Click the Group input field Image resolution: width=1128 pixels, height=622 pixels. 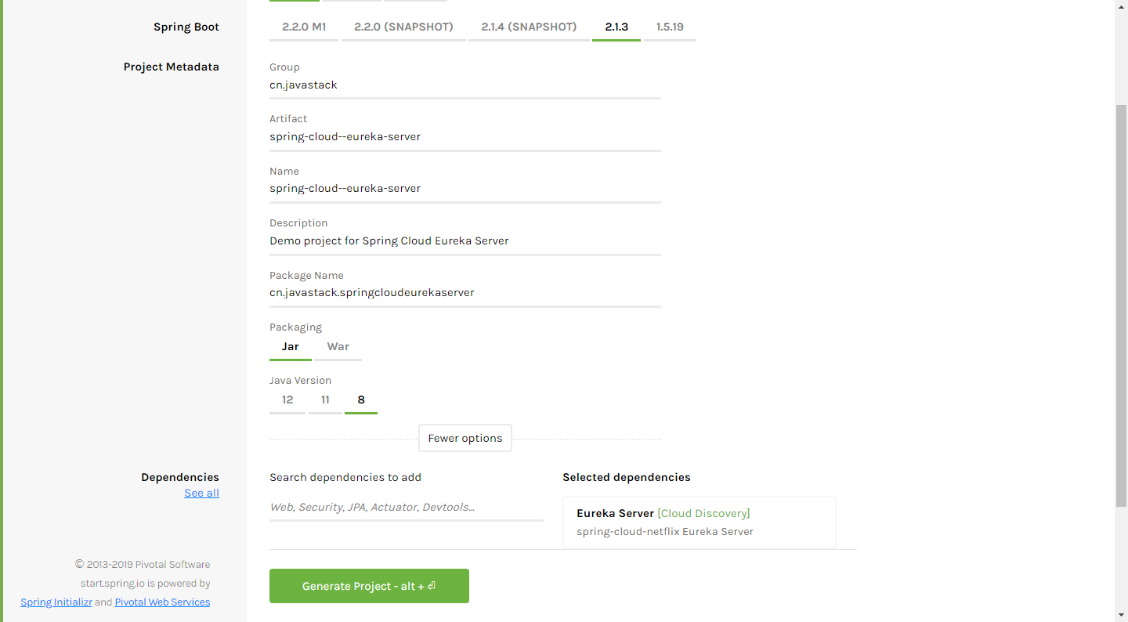pos(465,85)
